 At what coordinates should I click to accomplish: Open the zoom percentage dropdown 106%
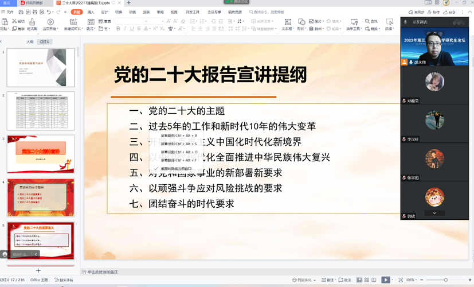410,280
